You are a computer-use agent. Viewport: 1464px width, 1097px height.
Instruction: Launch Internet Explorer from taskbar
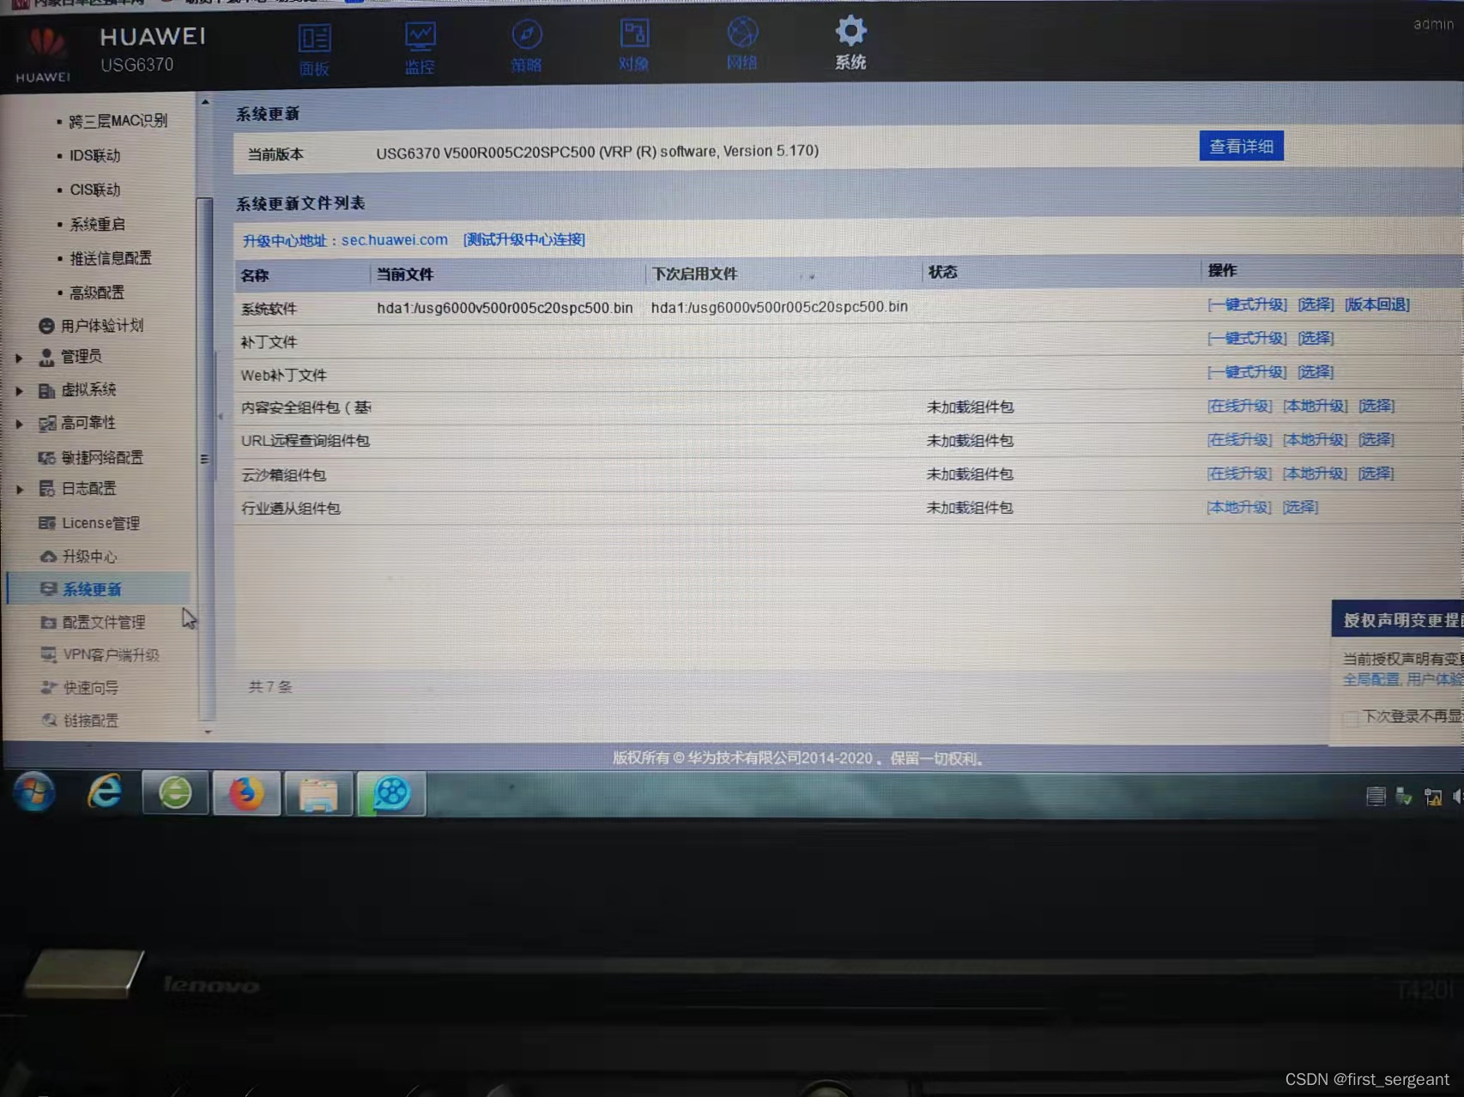point(105,792)
